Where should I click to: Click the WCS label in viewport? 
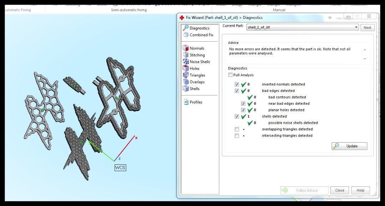(x=120, y=168)
